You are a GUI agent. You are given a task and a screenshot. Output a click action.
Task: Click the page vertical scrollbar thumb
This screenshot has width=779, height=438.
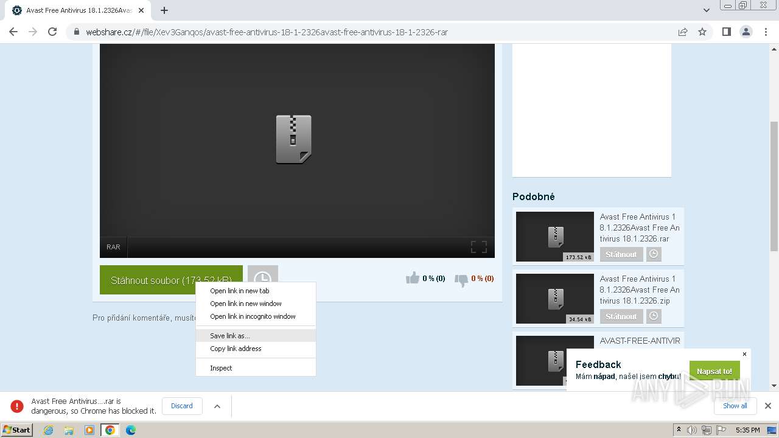click(774, 186)
